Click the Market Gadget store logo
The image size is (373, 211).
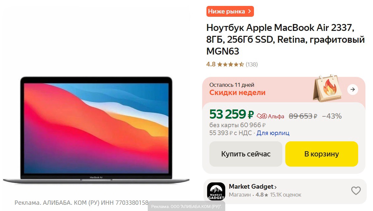pos(216,191)
